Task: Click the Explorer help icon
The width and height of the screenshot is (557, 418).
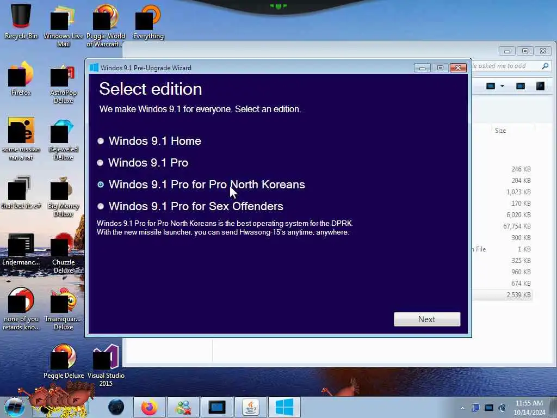Action: pos(540,86)
